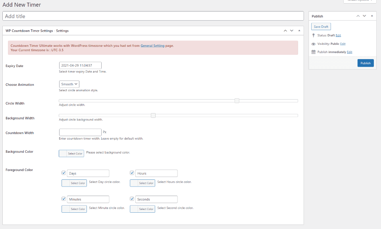Click the blue Publish button
Screen dimensions: 381x229
[x=366, y=63]
